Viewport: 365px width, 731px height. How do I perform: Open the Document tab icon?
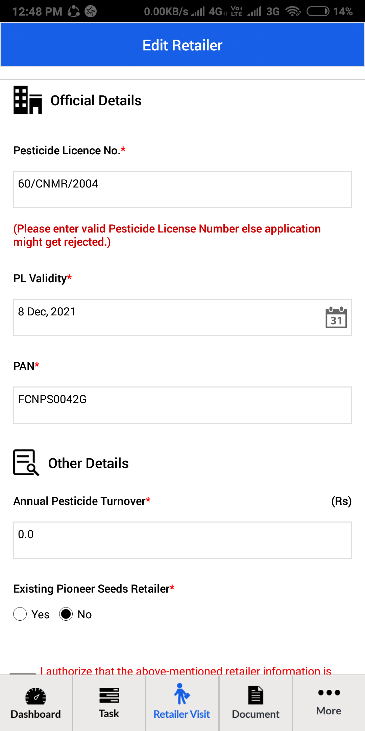[256, 695]
